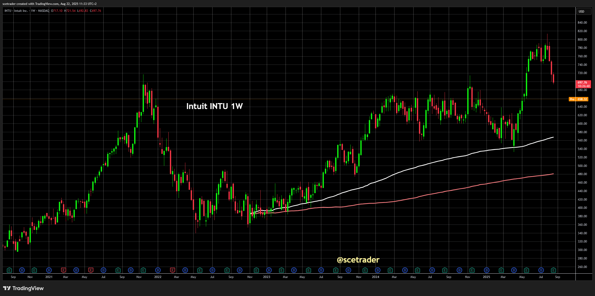This screenshot has height=296, width=595.
Task: Click the earnings marker near May 2025
Action: click(x=526, y=270)
